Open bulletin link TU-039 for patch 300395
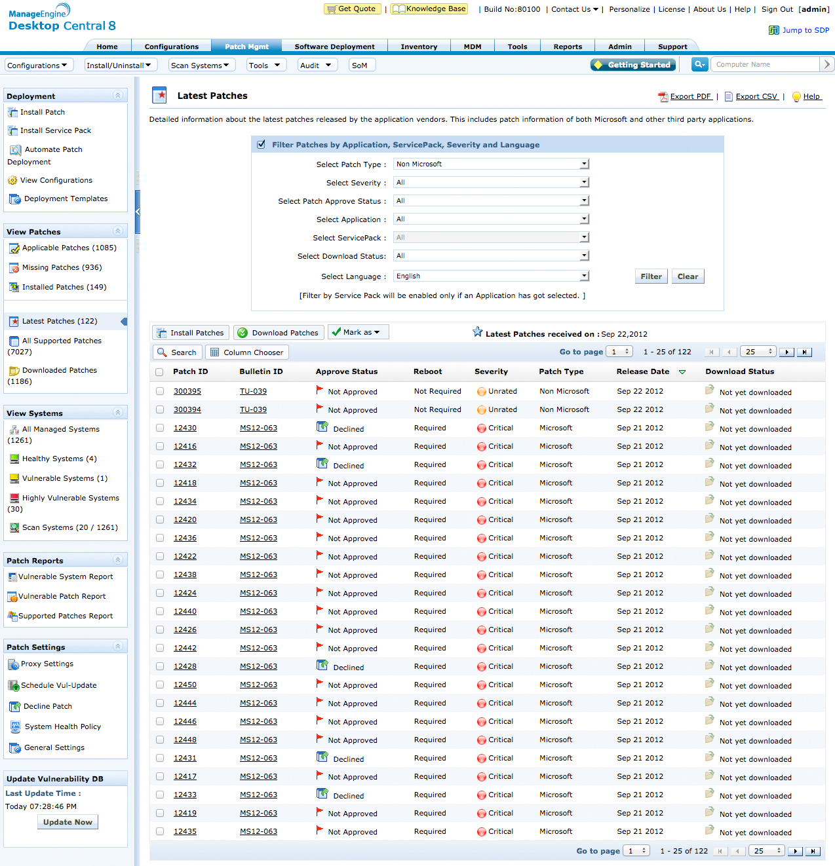835x866 pixels. (253, 391)
